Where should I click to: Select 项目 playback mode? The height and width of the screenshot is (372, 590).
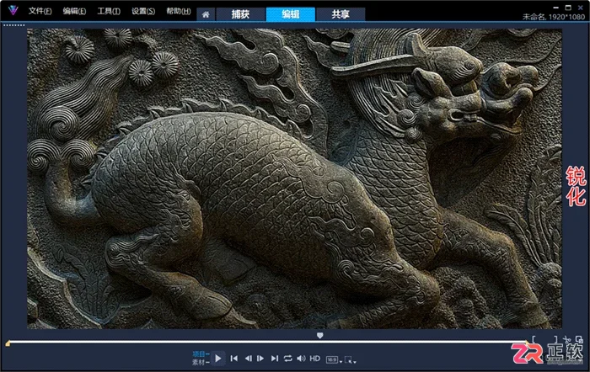click(201, 354)
